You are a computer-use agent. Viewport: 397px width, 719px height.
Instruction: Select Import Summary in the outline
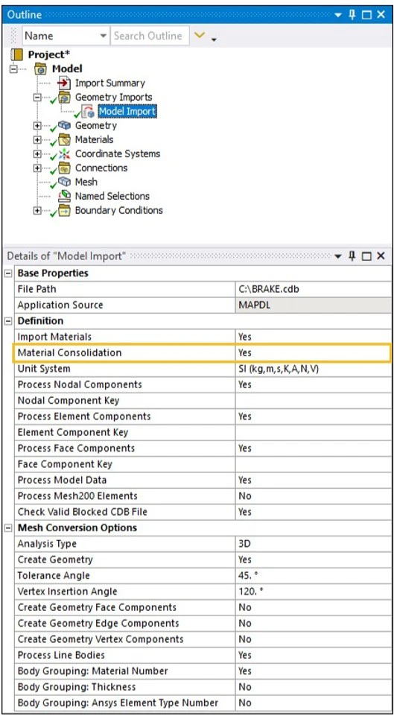click(109, 83)
